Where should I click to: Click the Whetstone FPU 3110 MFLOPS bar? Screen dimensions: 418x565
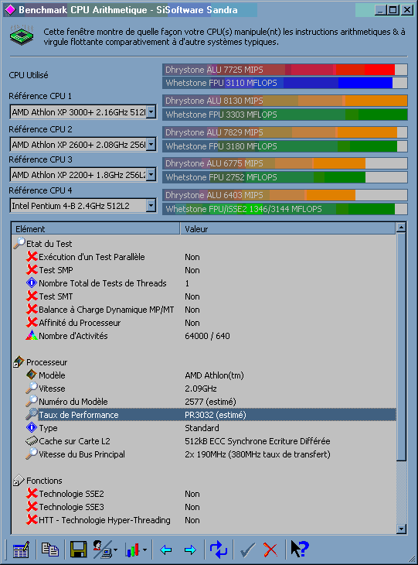(285, 83)
